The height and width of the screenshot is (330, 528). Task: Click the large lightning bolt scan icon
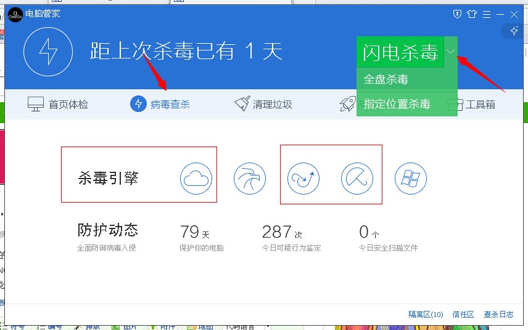tap(48, 52)
